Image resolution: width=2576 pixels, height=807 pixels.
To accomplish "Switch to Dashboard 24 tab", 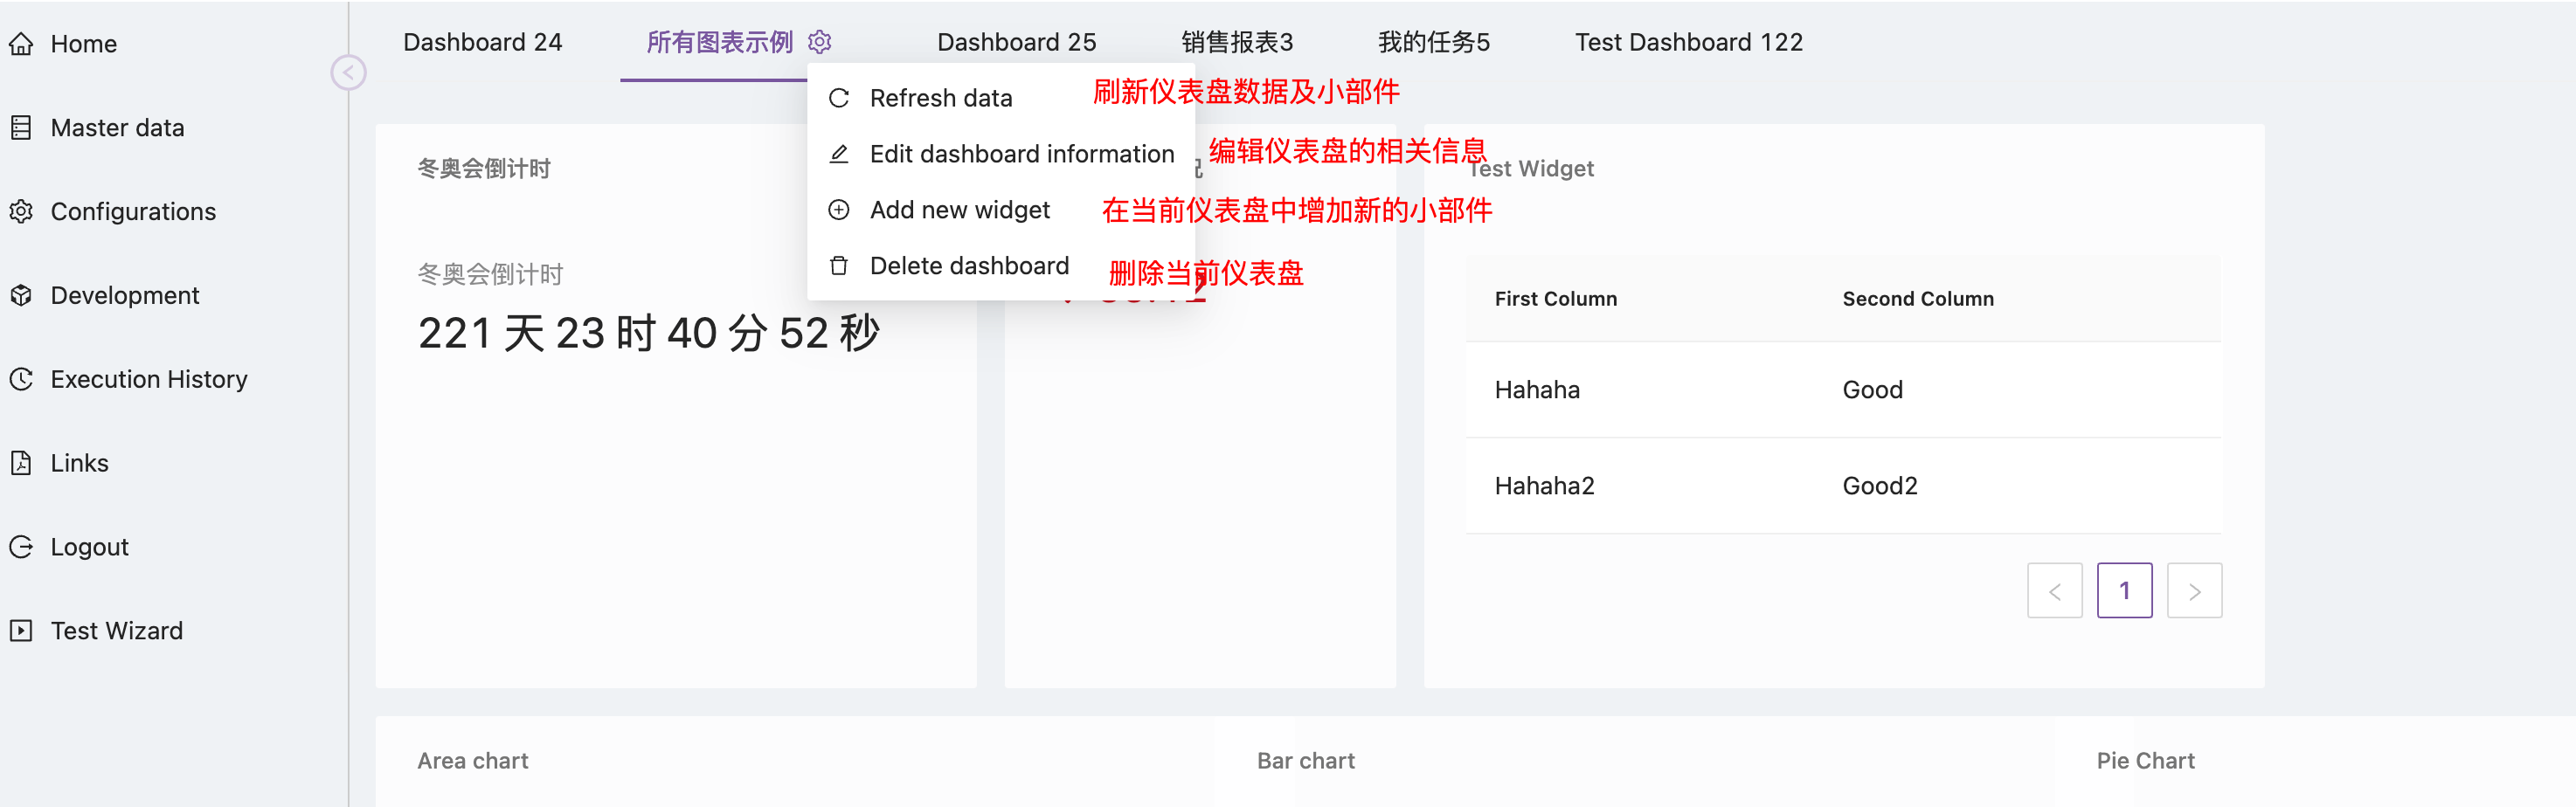I will [x=482, y=42].
